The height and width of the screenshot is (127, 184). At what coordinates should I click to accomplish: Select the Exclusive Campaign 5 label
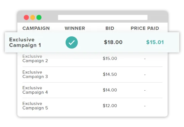coord(35,106)
